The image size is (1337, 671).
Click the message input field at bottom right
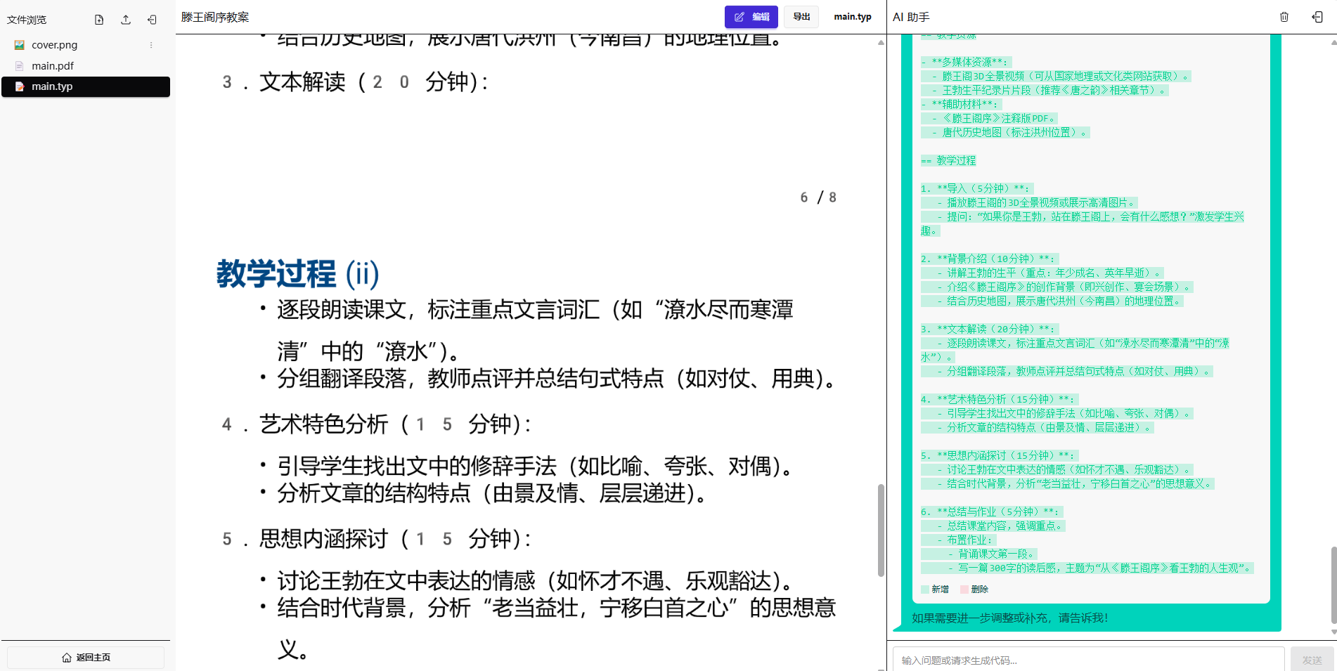pyautogui.click(x=1086, y=660)
